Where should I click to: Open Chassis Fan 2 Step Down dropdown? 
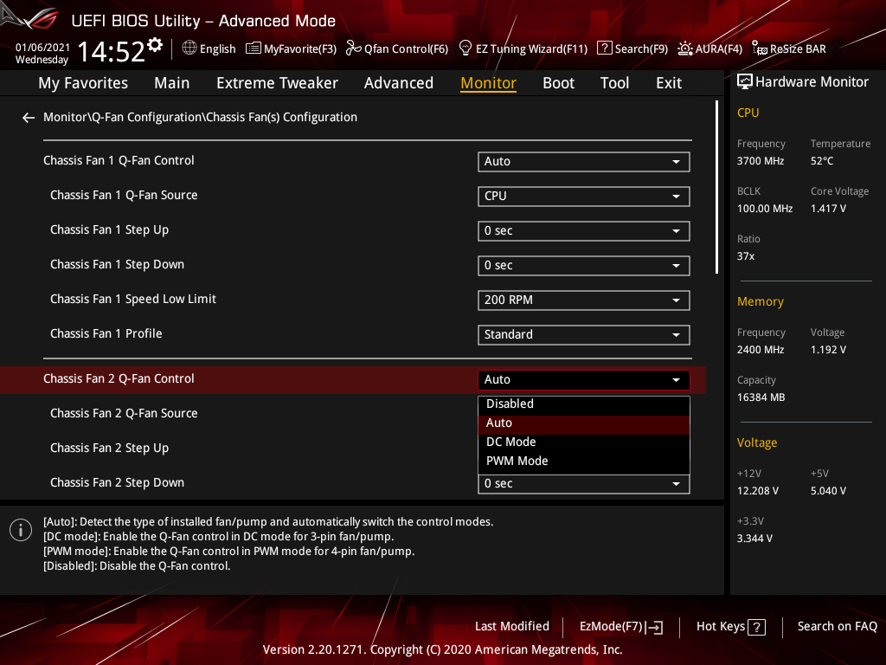[x=584, y=484]
